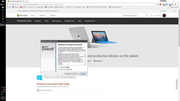
Task: Open File Explorer from the taskbar
Action: 3,7
